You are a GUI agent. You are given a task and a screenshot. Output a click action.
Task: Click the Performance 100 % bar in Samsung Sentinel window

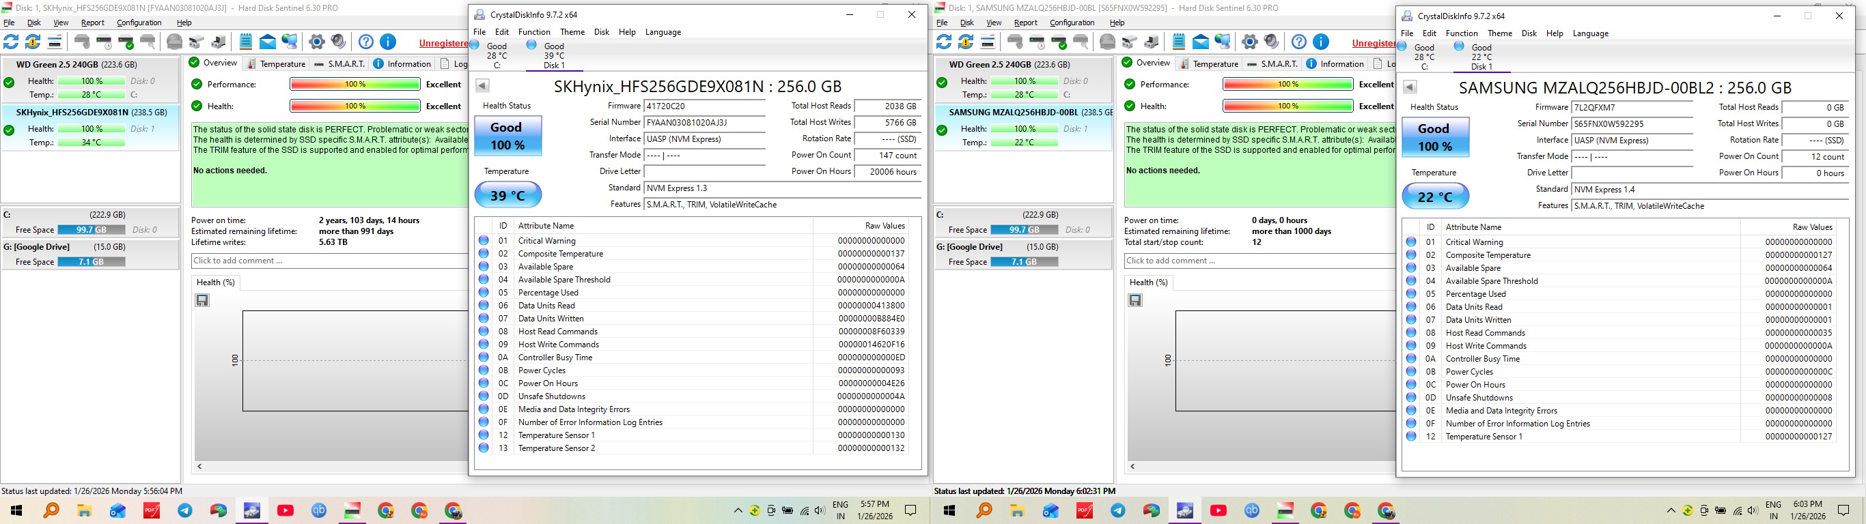tap(1287, 85)
